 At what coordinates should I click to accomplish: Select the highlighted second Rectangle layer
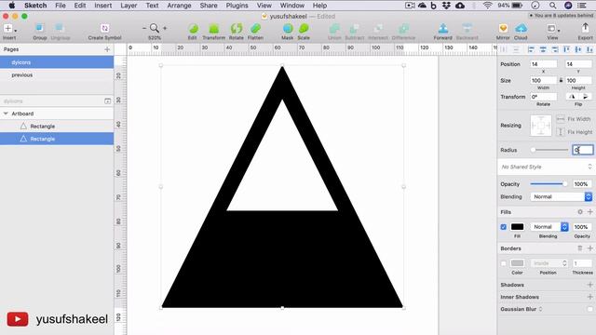pos(57,139)
